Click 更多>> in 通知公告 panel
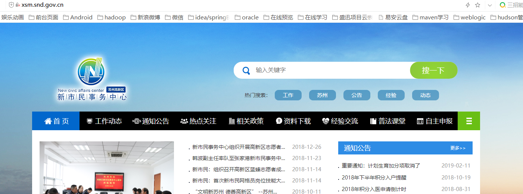Image resolution: width=523 pixels, height=194 pixels. (458, 148)
